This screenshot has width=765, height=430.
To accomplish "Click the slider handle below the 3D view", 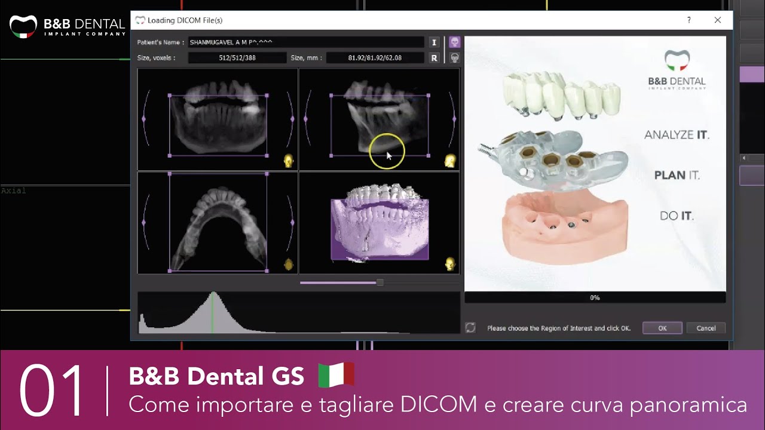I will tap(380, 282).
